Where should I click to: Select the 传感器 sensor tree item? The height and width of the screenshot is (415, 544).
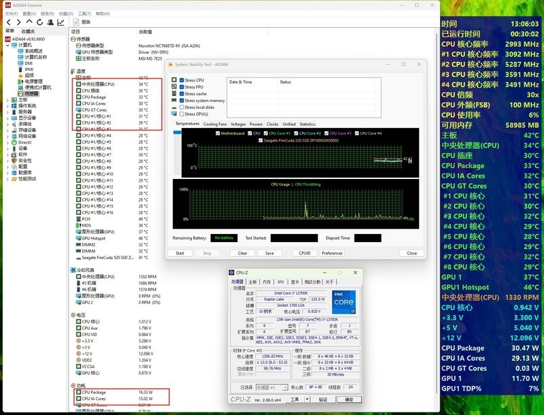pos(31,93)
